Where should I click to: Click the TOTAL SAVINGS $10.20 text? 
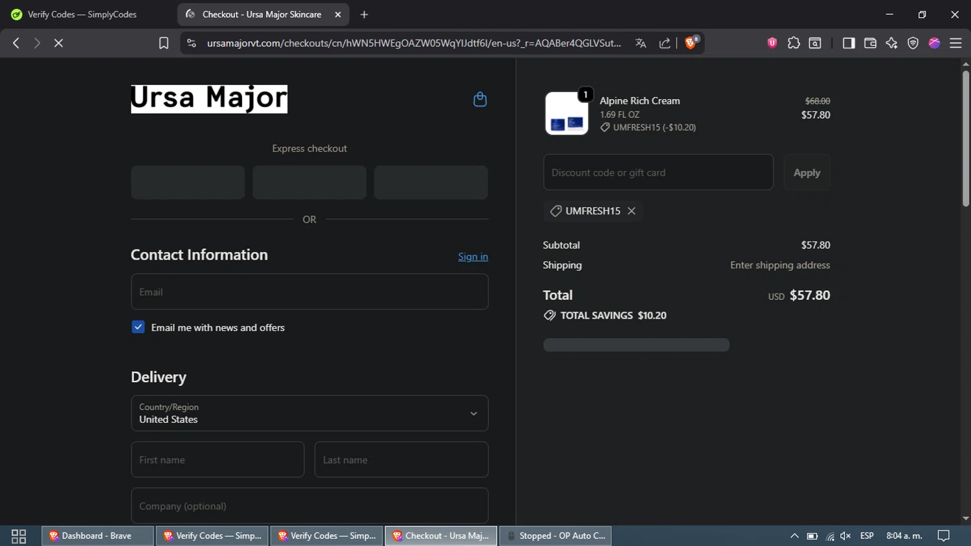613,315
